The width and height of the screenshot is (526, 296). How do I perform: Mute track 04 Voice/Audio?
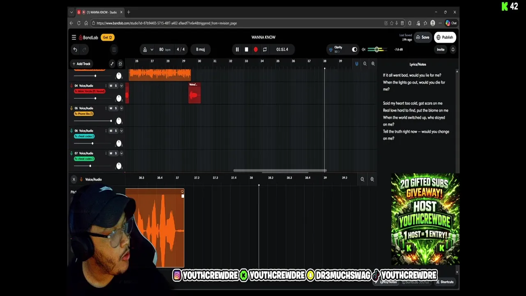click(111, 86)
